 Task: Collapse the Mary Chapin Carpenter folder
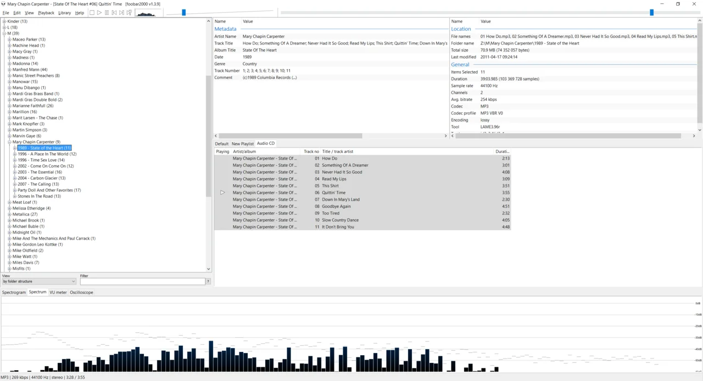click(x=9, y=142)
